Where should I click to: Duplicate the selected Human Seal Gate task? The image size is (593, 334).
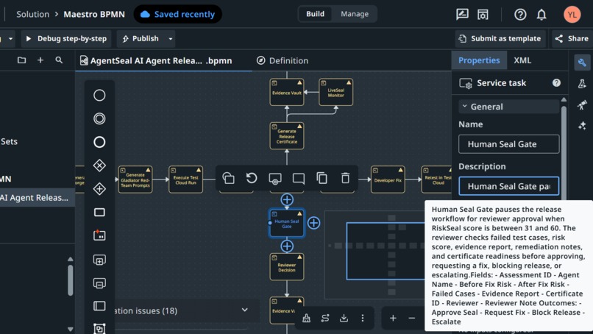click(322, 178)
